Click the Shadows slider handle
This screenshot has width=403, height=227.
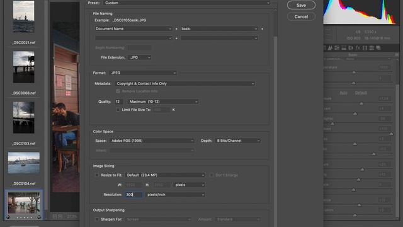pyautogui.click(x=391, y=134)
